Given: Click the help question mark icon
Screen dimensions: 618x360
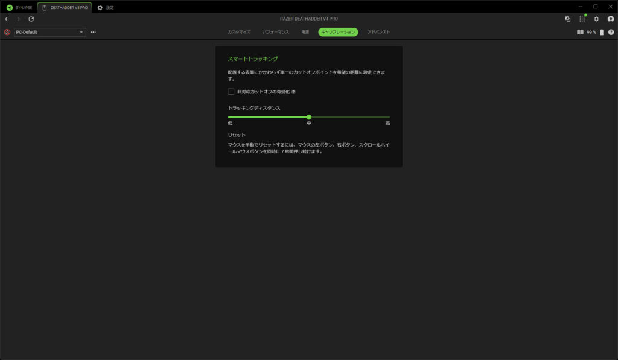Looking at the screenshot, I should [611, 32].
